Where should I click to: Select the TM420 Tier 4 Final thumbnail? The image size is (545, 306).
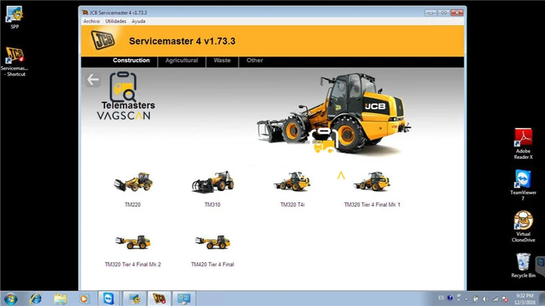213,242
